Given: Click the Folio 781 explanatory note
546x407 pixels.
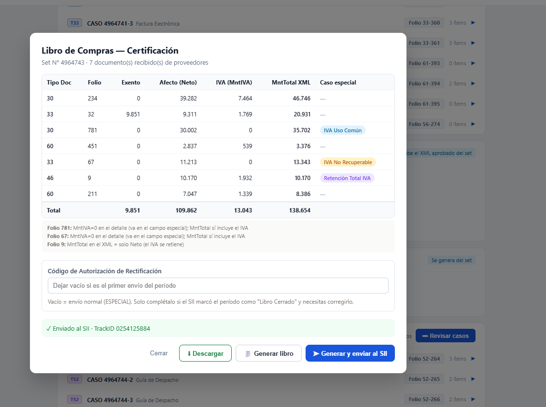Looking at the screenshot, I should click(148, 228).
